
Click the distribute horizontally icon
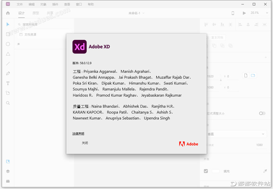(264, 25)
